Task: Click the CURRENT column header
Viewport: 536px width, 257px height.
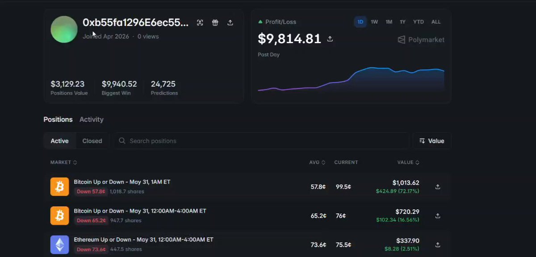Action: 346,162
